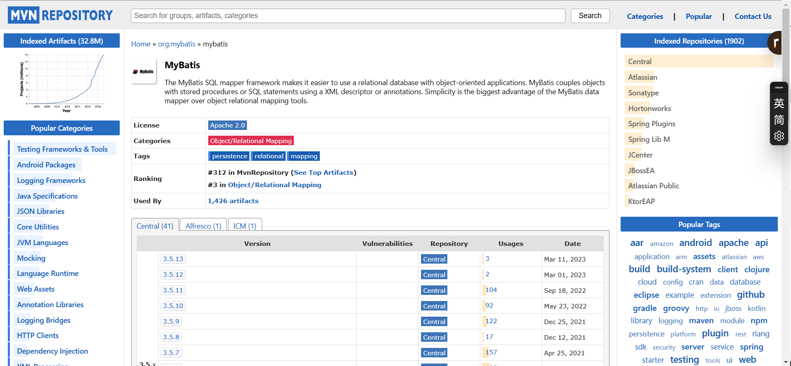Click the Search button
The width and height of the screenshot is (791, 366).
(590, 16)
